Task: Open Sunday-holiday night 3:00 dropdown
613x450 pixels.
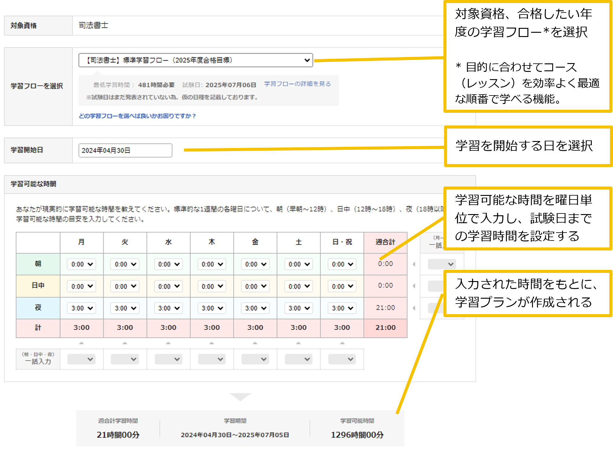Action: coord(342,308)
